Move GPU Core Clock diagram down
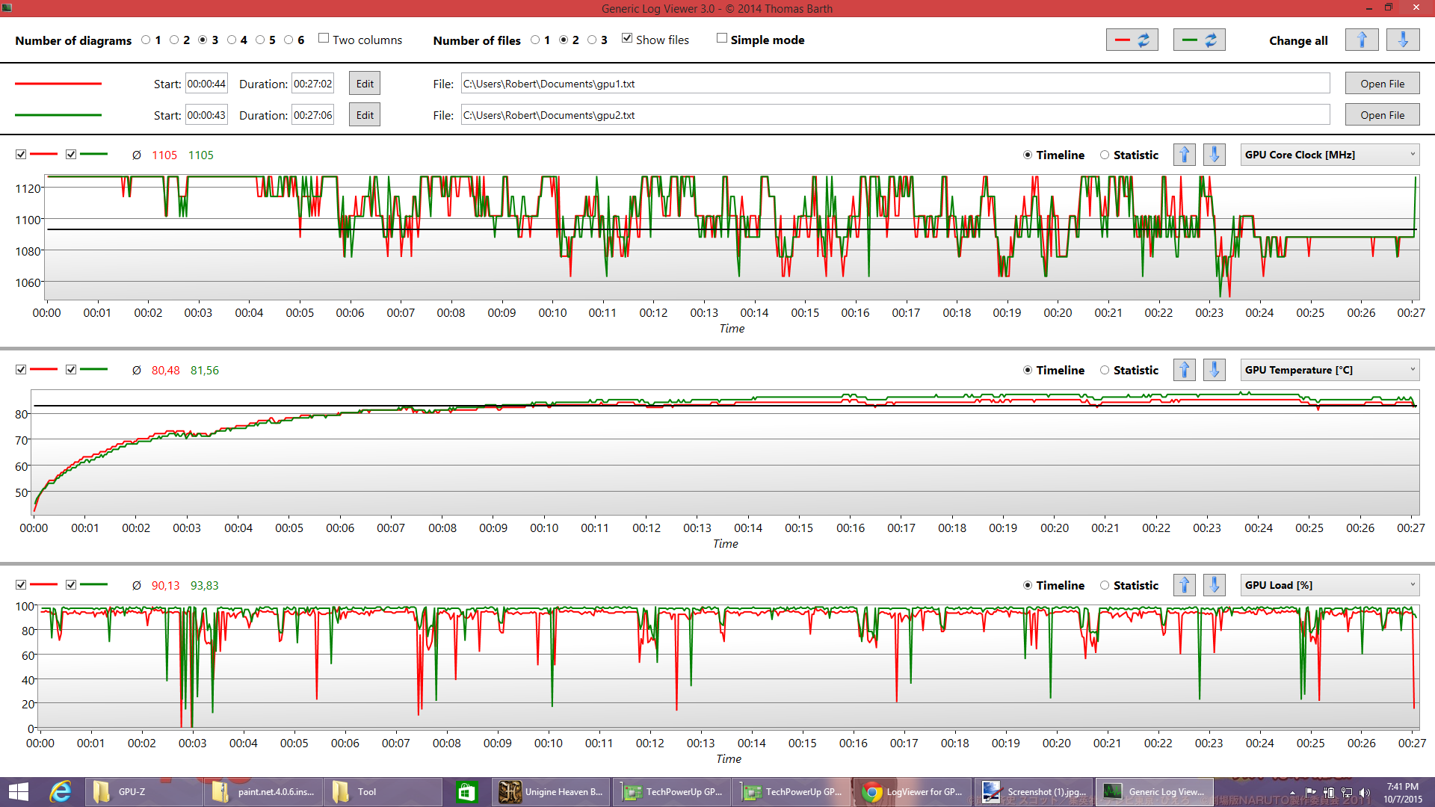The image size is (1435, 807). [x=1214, y=155]
